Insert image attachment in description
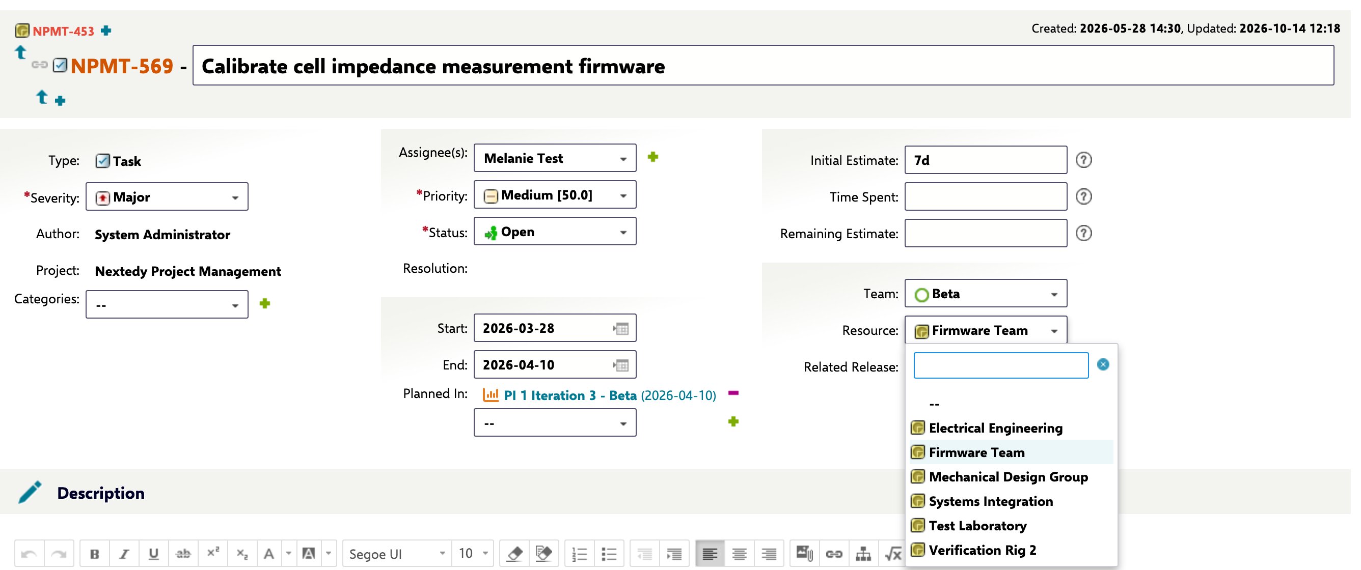The height and width of the screenshot is (570, 1361). [x=804, y=554]
